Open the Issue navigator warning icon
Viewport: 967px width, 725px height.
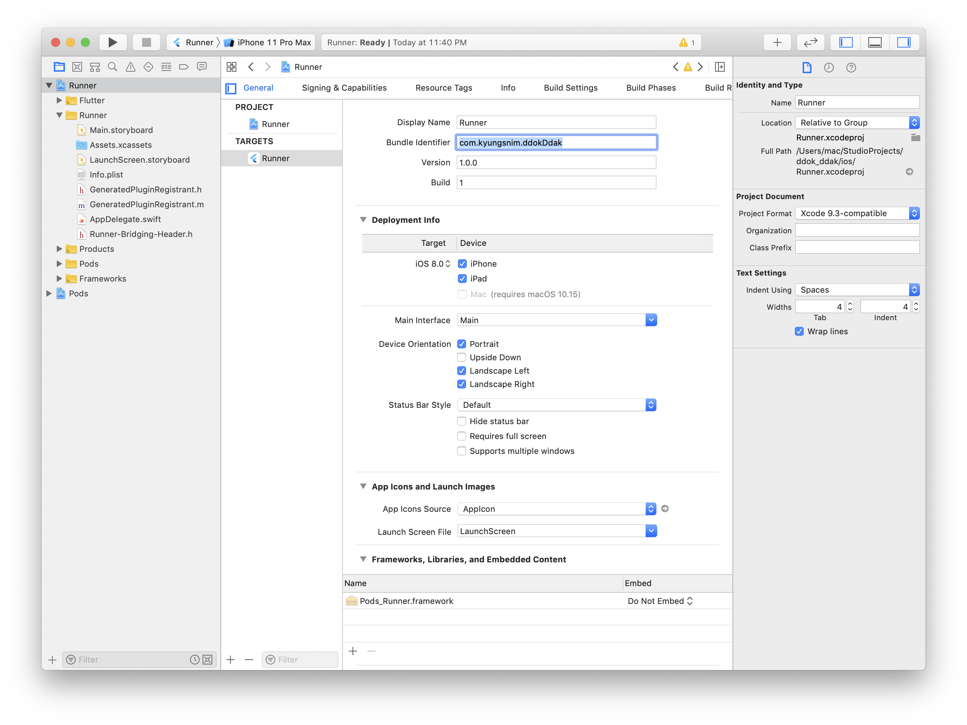click(x=130, y=67)
